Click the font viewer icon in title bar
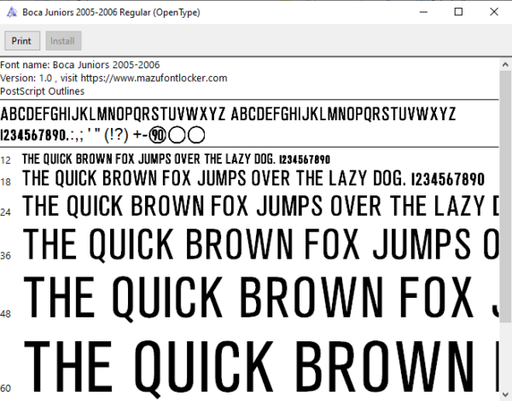The image size is (512, 401). pos(12,13)
